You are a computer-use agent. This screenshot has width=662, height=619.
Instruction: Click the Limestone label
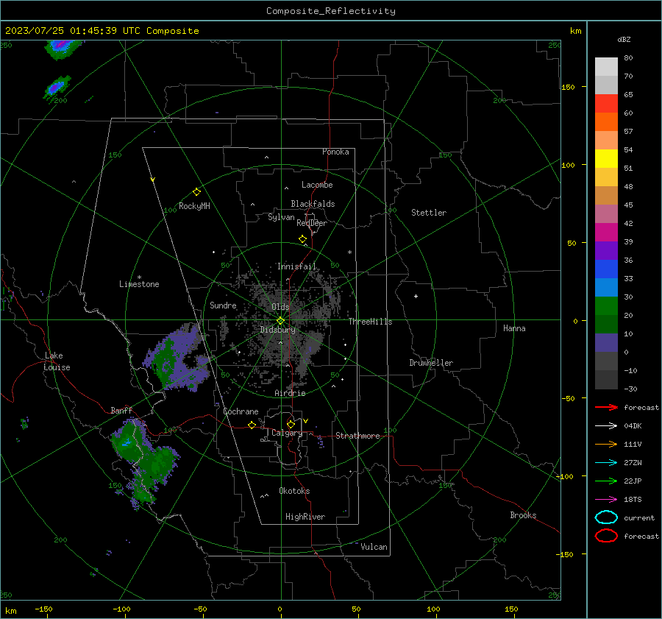[139, 284]
